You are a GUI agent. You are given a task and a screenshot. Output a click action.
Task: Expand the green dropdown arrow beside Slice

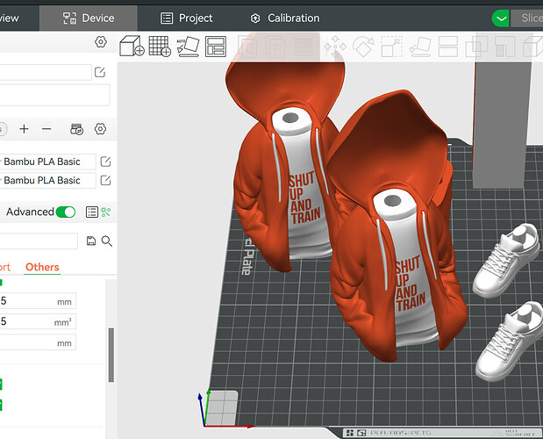pos(500,18)
